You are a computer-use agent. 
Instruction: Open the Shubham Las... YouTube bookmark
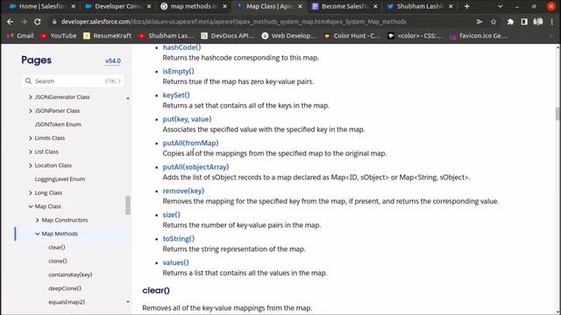point(167,36)
